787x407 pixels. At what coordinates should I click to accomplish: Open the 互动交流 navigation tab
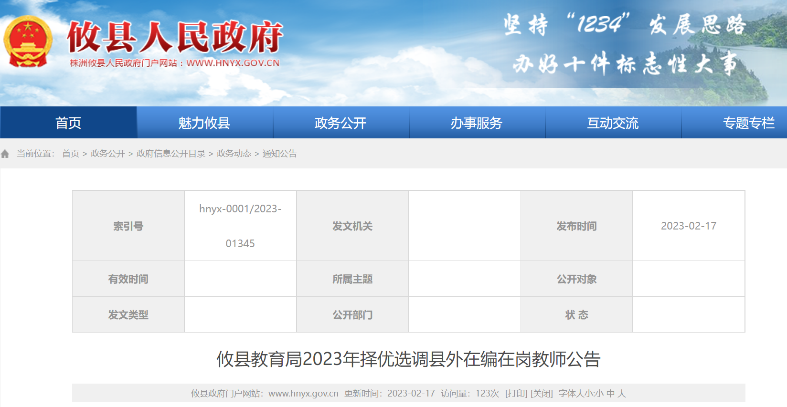(x=613, y=123)
